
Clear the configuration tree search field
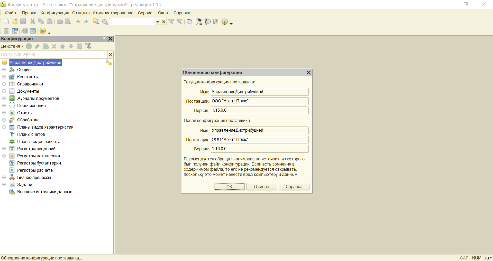(111, 54)
